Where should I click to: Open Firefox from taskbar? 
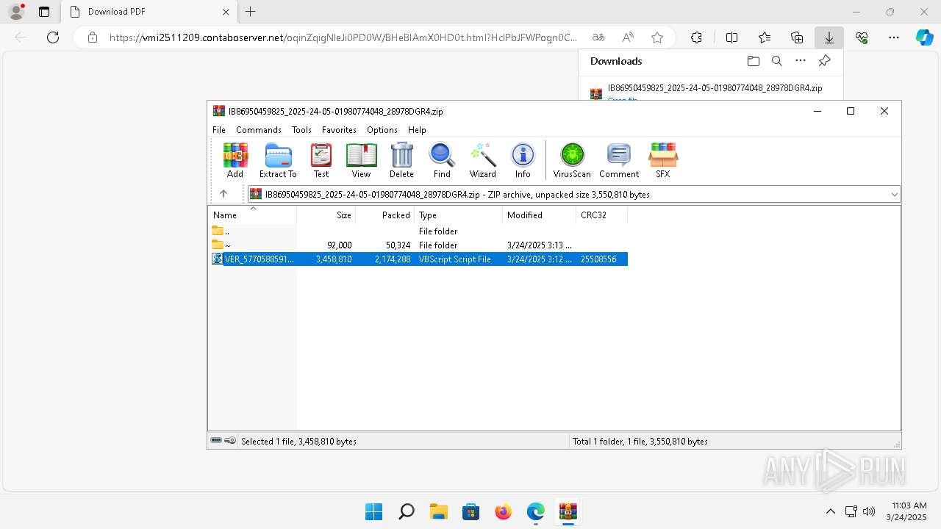[x=503, y=511]
